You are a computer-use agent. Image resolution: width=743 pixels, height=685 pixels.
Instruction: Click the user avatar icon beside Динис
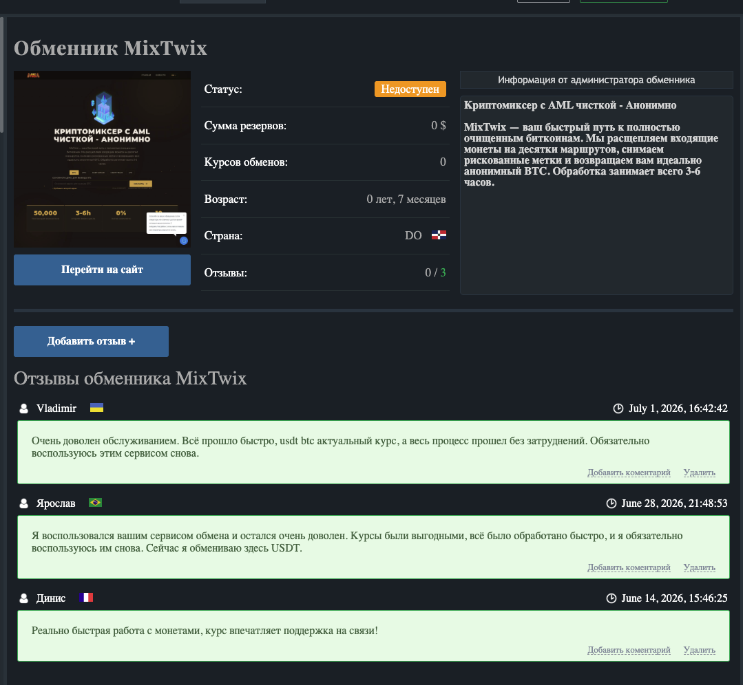[x=23, y=598]
